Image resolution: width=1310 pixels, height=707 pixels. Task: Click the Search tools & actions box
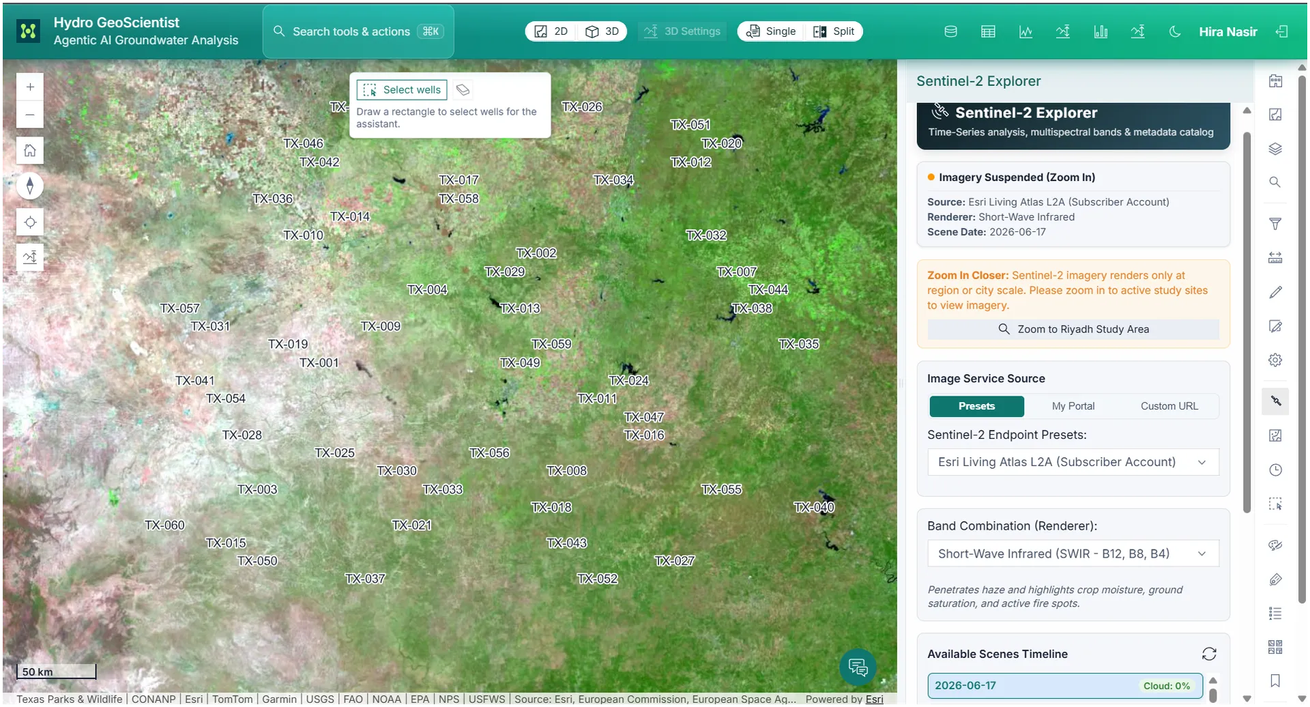(x=358, y=31)
